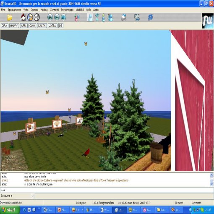Image resolution: width=214 pixels, height=214 pixels.
Task: Click the LOTTA gesture button
Action: (52, 26)
